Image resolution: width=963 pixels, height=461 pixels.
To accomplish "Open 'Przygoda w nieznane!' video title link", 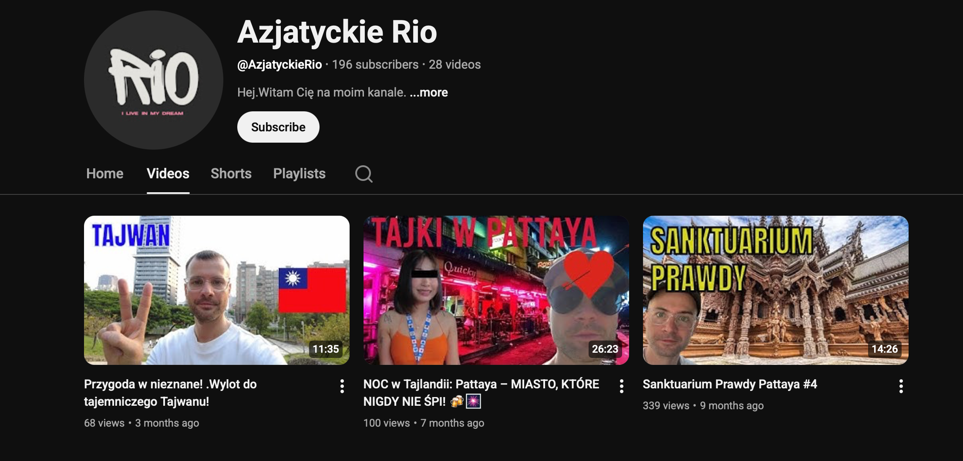I will click(170, 392).
